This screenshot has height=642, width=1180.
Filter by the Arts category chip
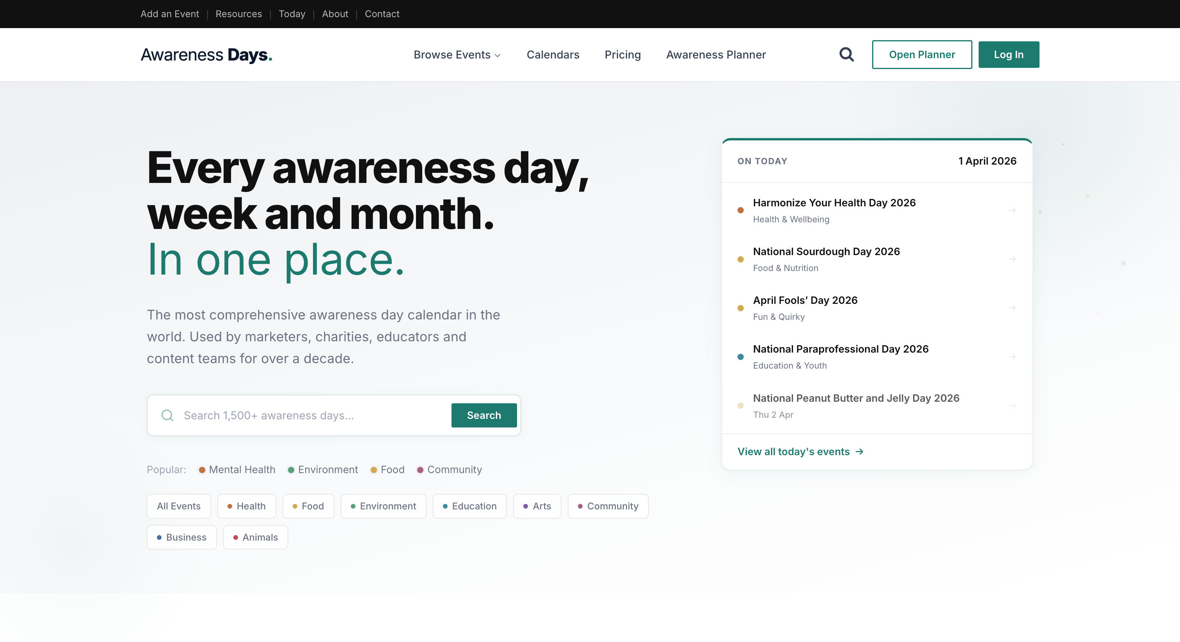537,506
